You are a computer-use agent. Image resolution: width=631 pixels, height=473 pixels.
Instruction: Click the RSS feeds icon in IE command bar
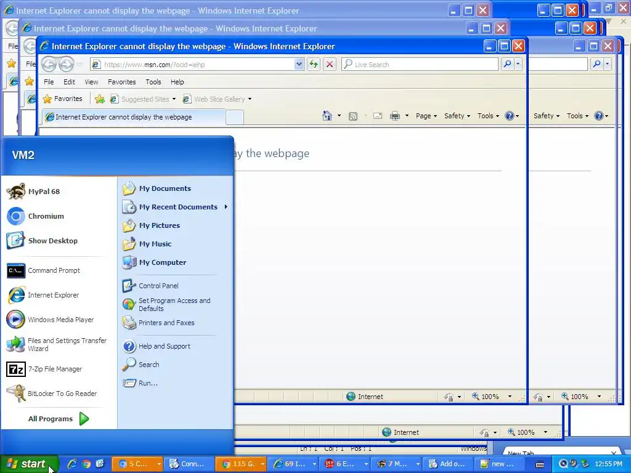click(x=353, y=116)
